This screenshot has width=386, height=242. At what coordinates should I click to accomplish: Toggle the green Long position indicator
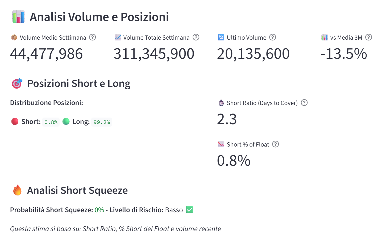(x=66, y=122)
